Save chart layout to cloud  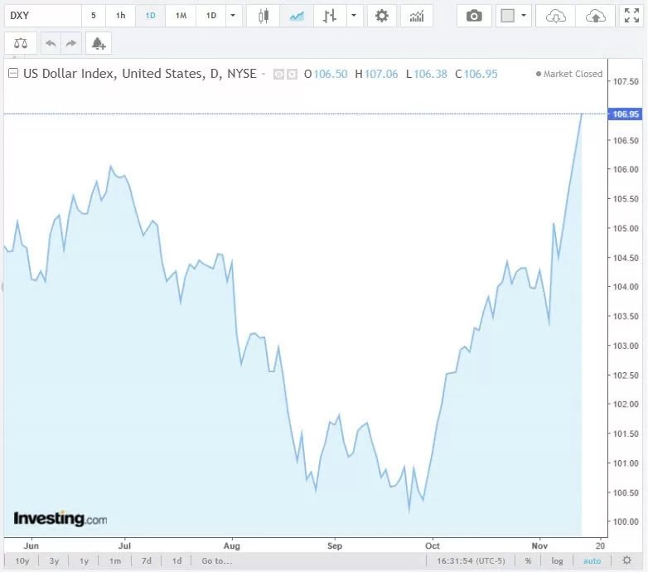pos(595,16)
